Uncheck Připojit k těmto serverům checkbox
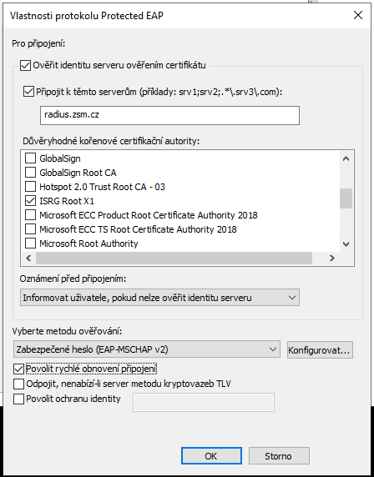Image resolution: width=374 pixels, height=477 pixels. point(28,92)
